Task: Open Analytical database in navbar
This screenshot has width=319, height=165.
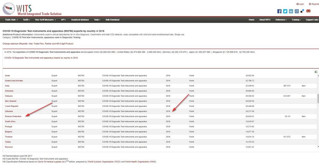Action: pos(80,20)
